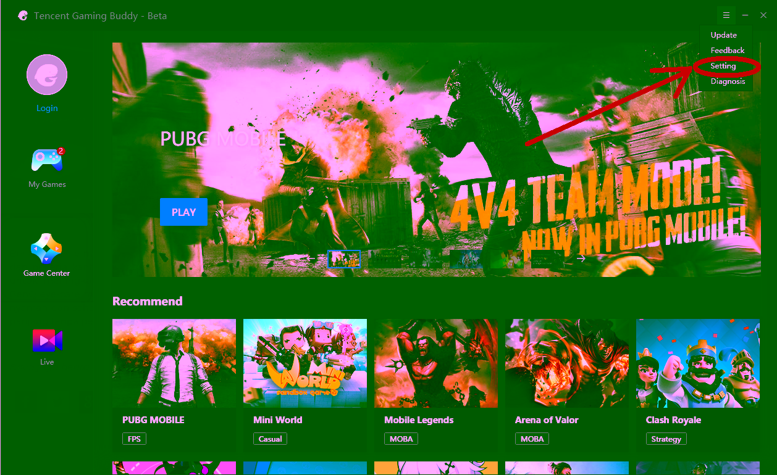Screen dimensions: 777x475
Task: Click the Mini World title text
Action: click(x=278, y=420)
